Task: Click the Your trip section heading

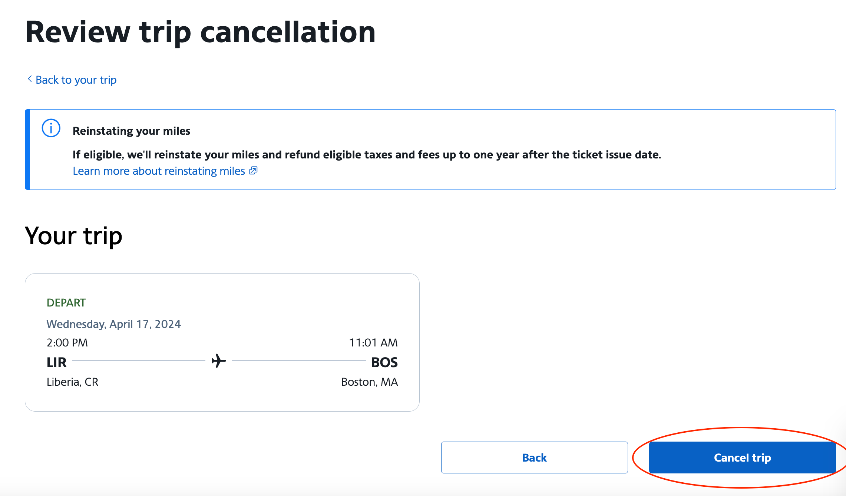Action: click(x=73, y=236)
